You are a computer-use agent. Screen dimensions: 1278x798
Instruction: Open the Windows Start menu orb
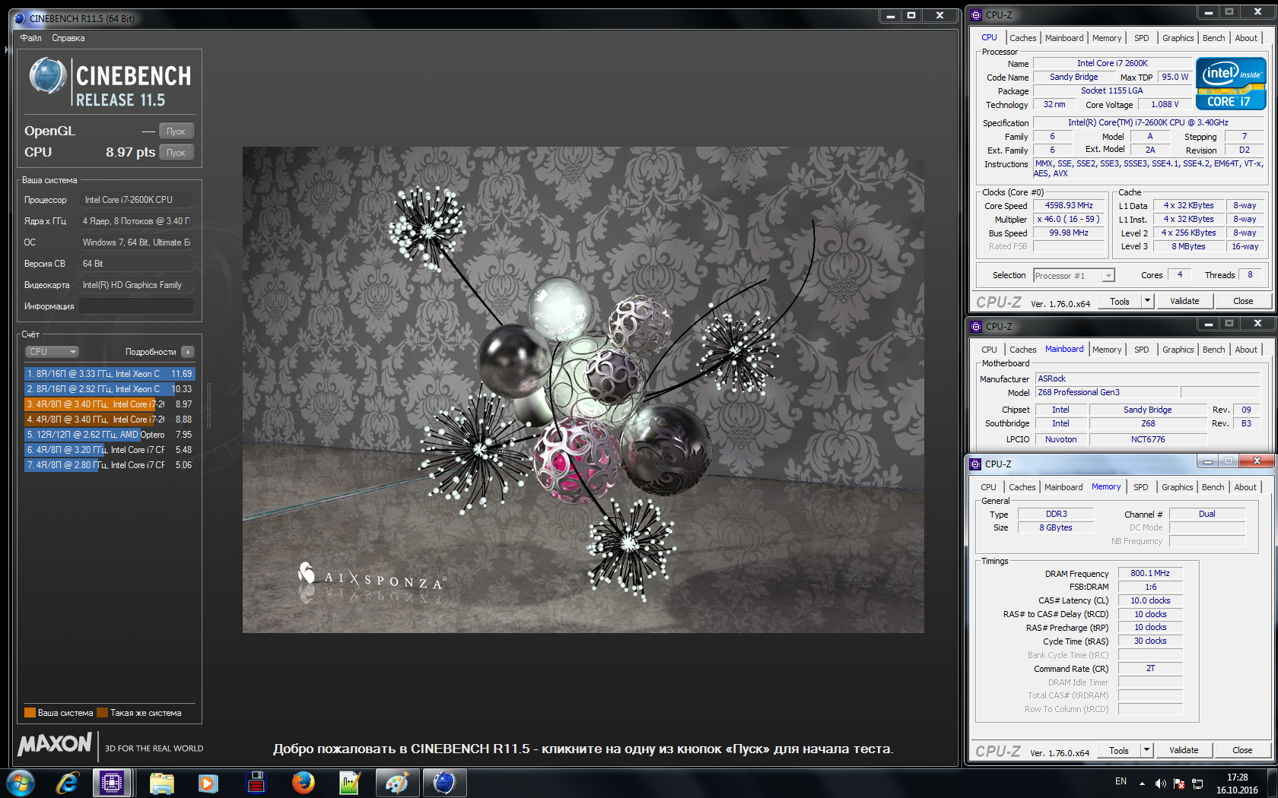click(21, 783)
